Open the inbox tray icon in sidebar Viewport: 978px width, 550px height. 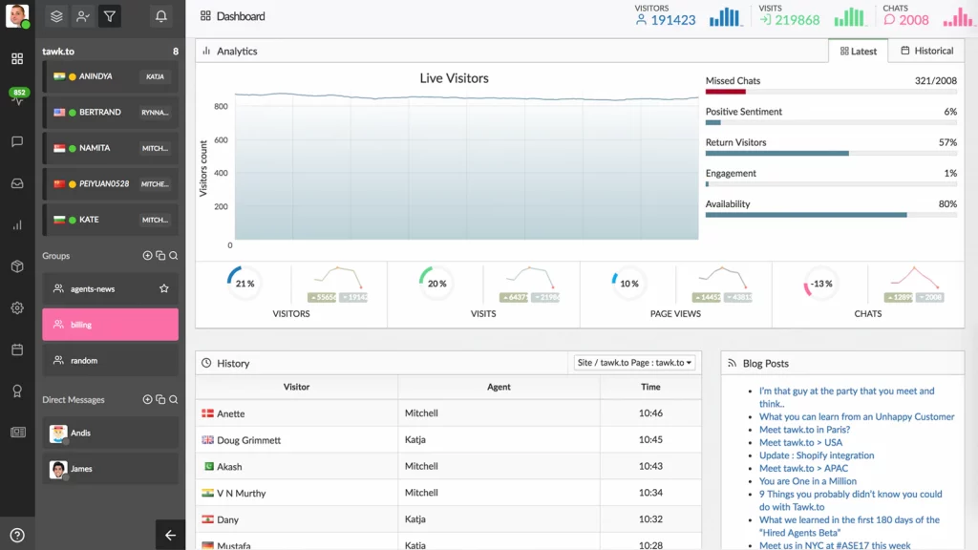[17, 183]
